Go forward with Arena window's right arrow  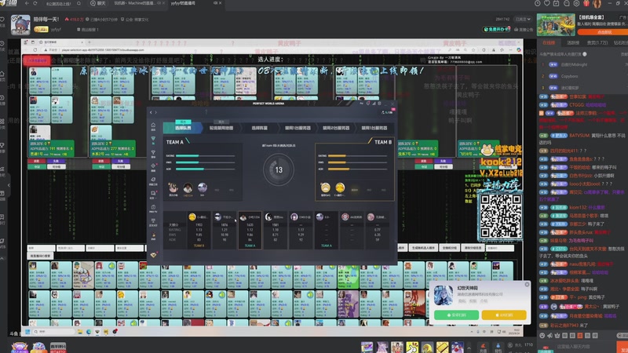tap(155, 112)
